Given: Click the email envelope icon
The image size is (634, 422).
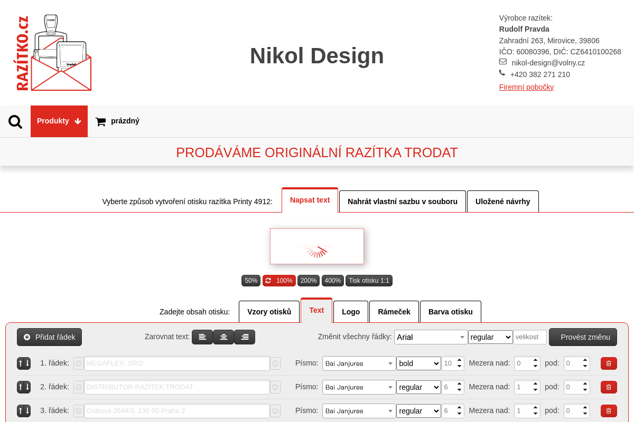Looking at the screenshot, I should pos(502,61).
